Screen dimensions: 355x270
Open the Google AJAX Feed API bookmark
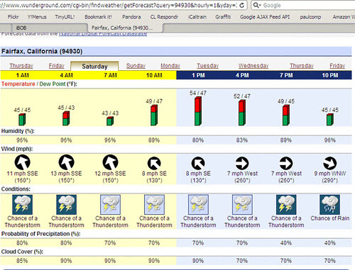coord(265,17)
